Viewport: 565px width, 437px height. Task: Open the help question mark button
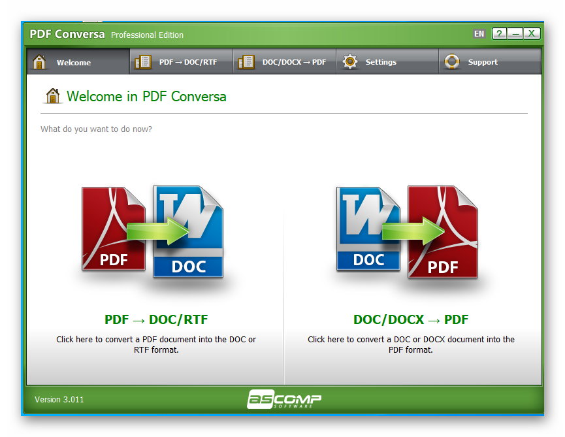(x=500, y=34)
